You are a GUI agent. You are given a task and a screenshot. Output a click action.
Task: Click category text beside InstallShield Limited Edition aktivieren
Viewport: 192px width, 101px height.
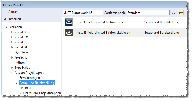tap(162, 33)
